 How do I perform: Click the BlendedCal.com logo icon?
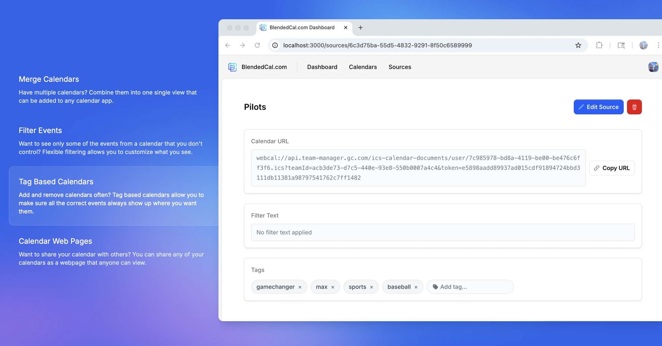click(x=232, y=67)
